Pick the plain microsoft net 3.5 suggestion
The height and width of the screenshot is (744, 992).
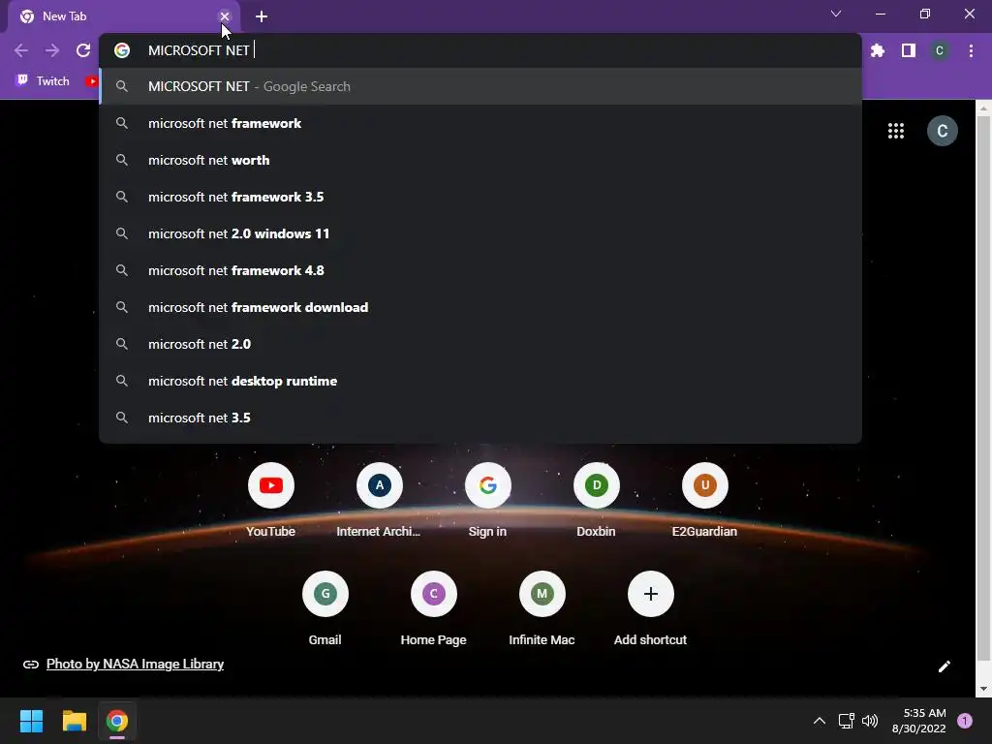[480, 418]
